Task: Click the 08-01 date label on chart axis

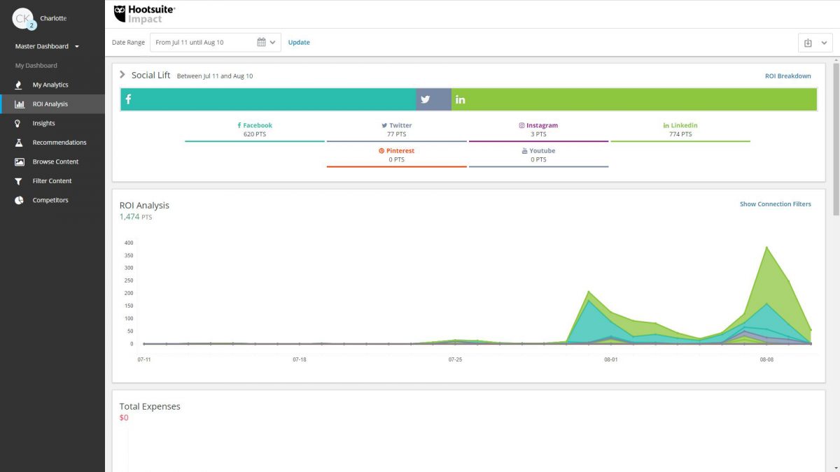Action: [611, 359]
